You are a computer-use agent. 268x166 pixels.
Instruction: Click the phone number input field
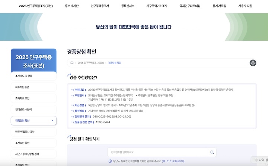coord(157,152)
